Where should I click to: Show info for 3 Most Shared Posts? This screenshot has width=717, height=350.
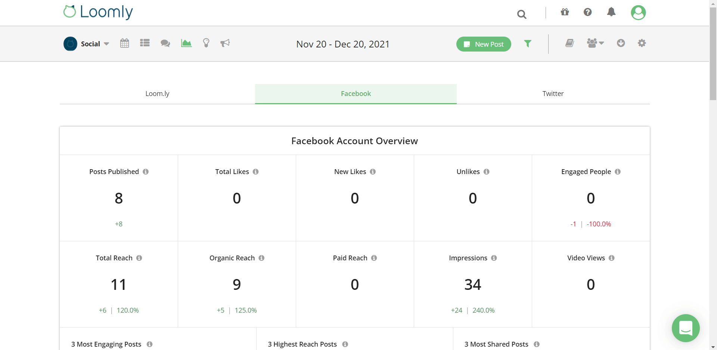coord(536,344)
